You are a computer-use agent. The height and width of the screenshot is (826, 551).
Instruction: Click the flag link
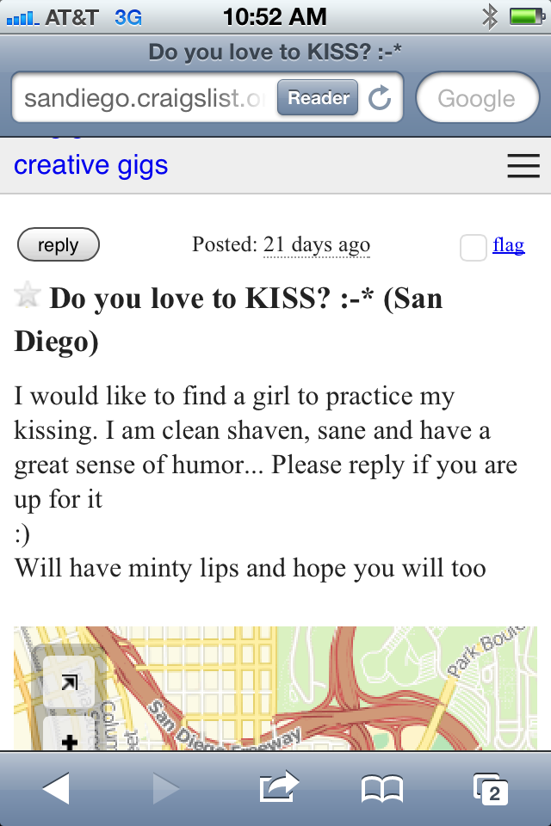pyautogui.click(x=508, y=245)
